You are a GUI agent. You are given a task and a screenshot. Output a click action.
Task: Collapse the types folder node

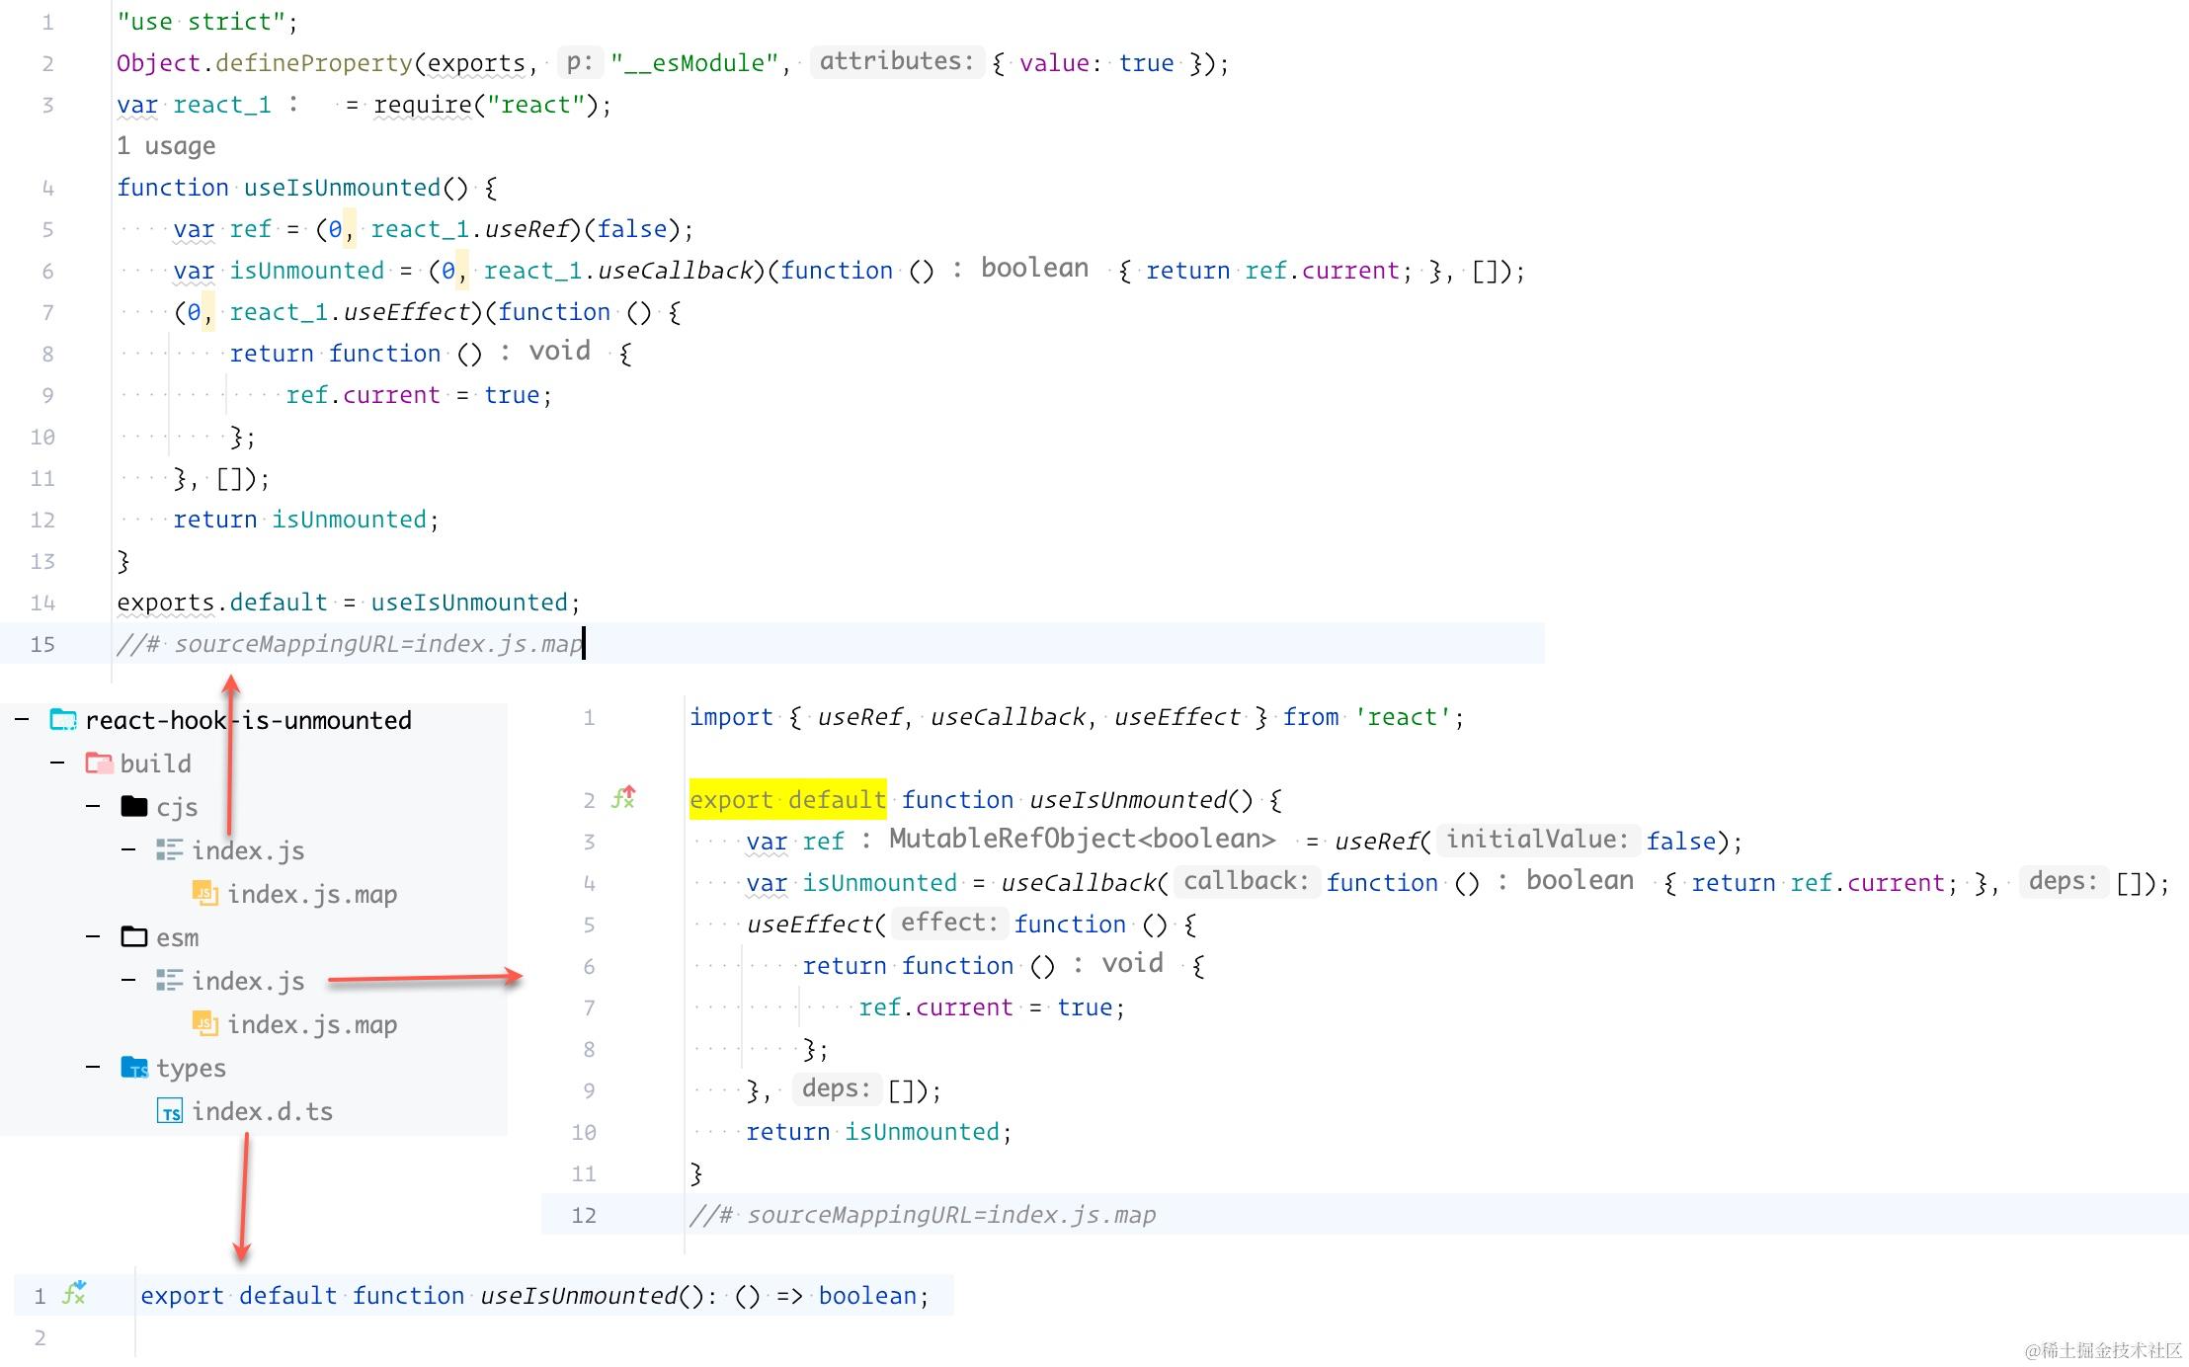pos(93,1068)
